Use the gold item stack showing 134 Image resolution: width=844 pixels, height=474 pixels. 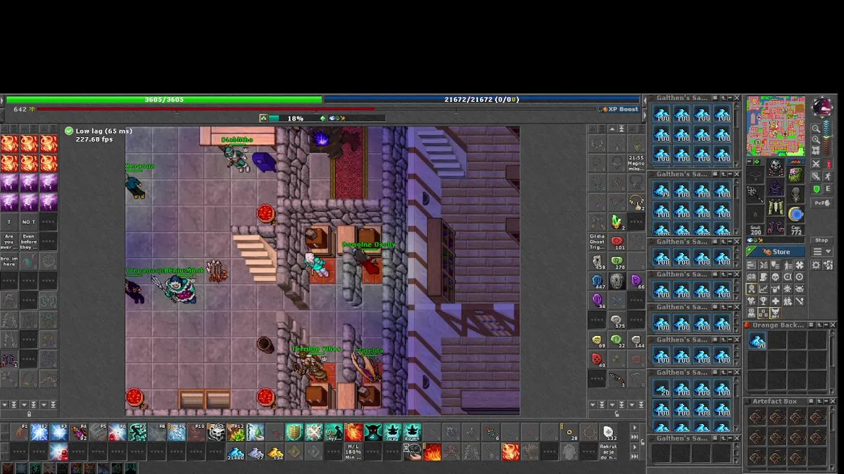click(x=275, y=452)
